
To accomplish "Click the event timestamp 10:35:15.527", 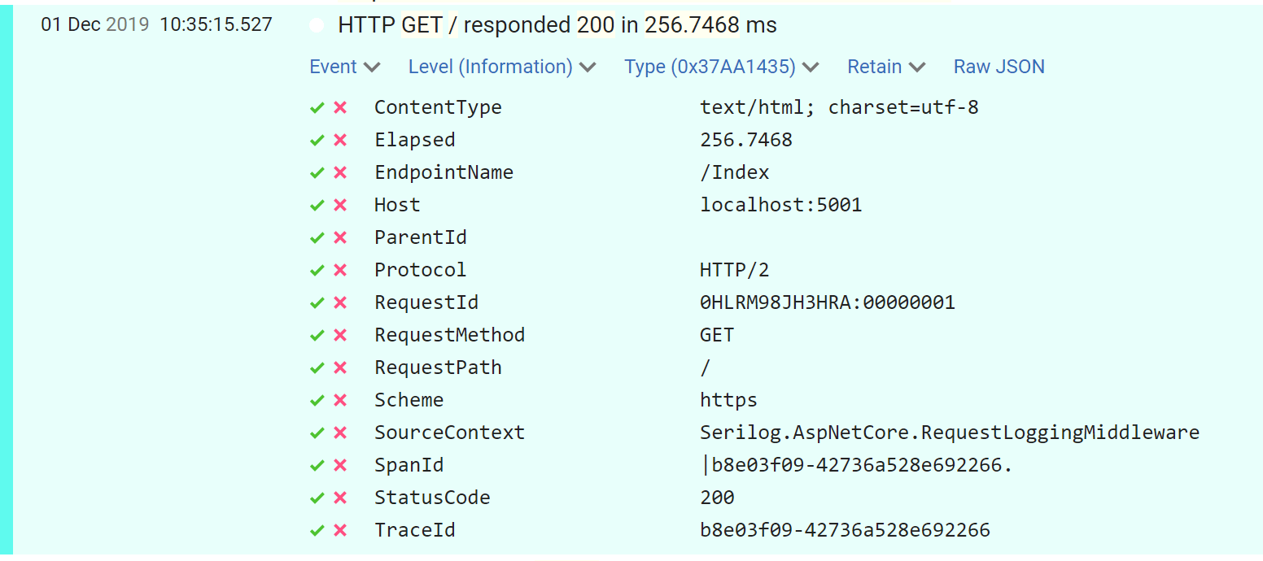I will (x=216, y=24).
